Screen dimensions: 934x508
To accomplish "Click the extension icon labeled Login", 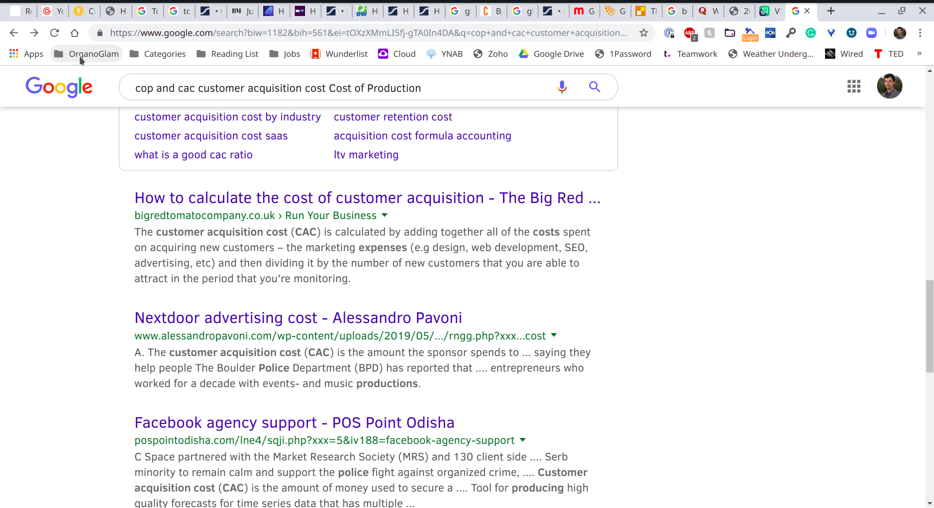I will click(750, 34).
